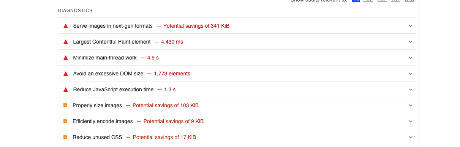Click red triangle beside Reduce JavaScript execution time
Screen dimensions: 460x147
pyautogui.click(x=65, y=89)
